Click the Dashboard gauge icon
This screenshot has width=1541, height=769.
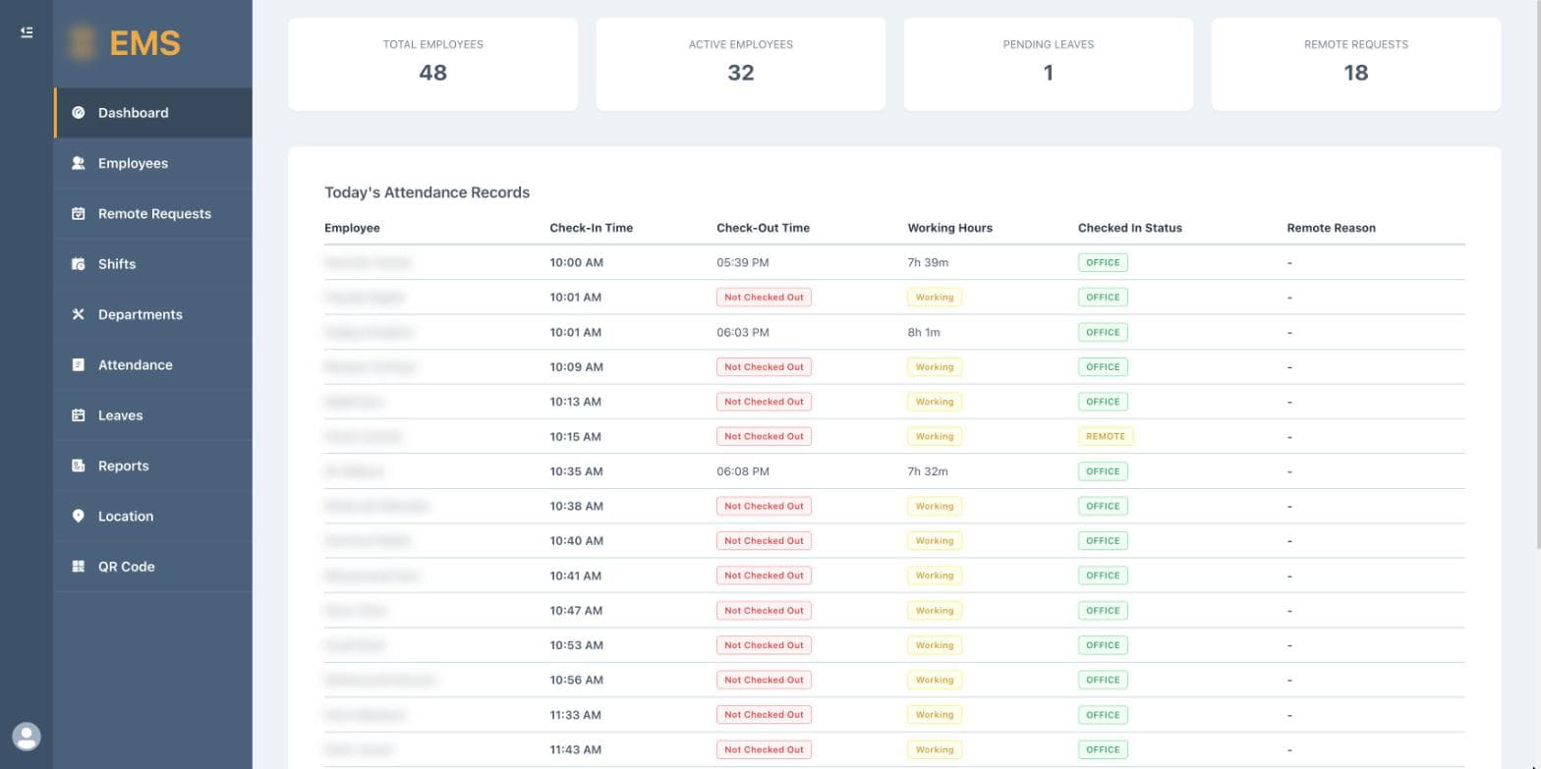tap(79, 113)
